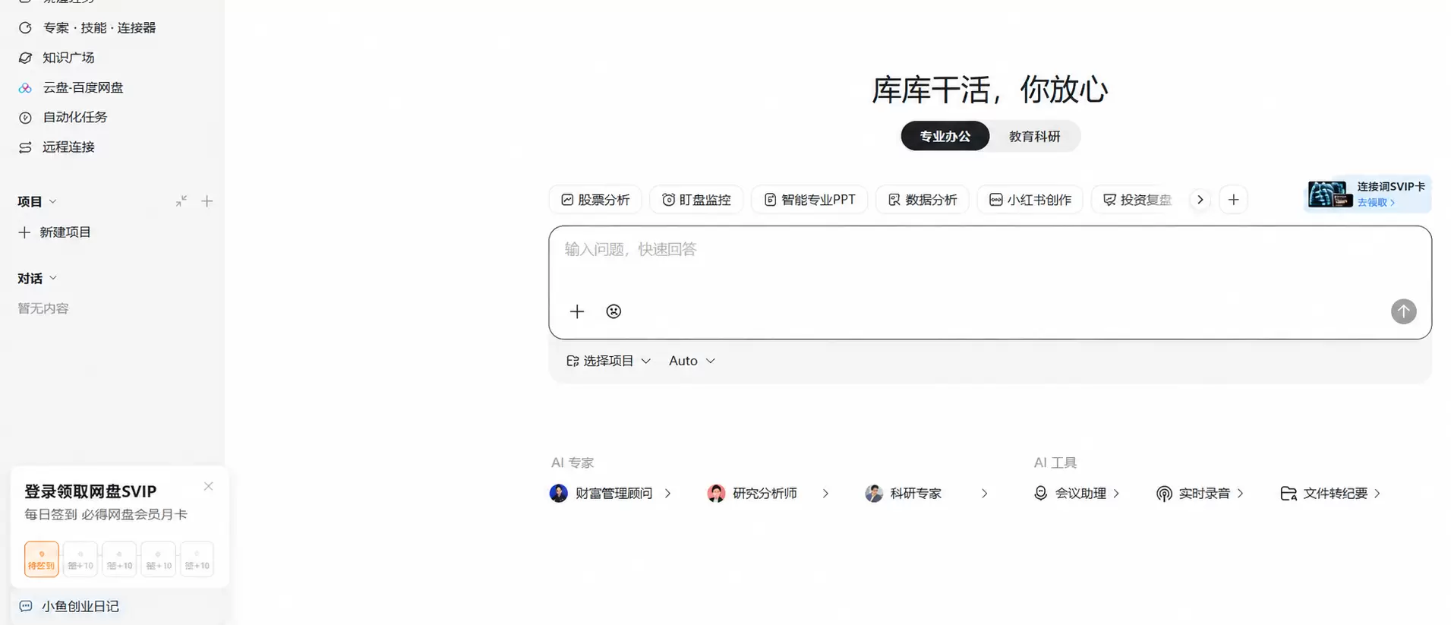Open the 选择项目 dropdown
This screenshot has width=1451, height=625.
(608, 361)
